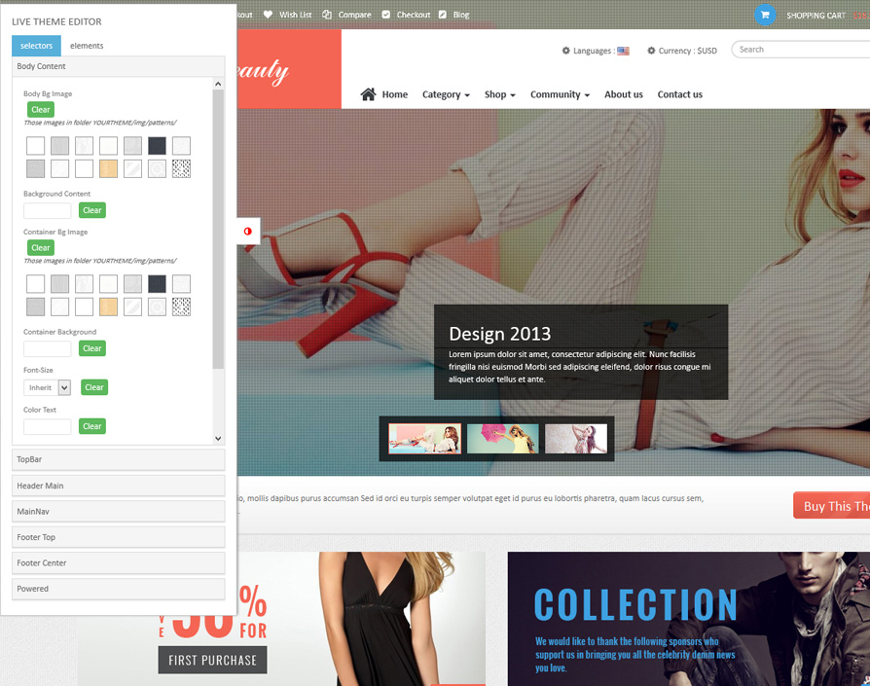Click the US flag language icon
870x686 pixels.
point(623,51)
